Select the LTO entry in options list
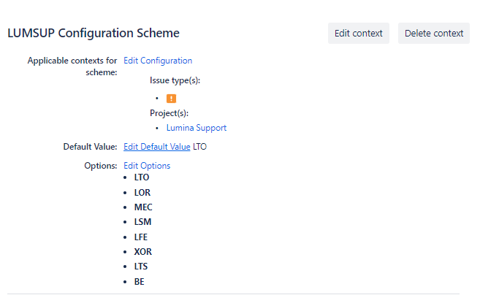Viewport: 480px width, 295px height. pos(142,177)
